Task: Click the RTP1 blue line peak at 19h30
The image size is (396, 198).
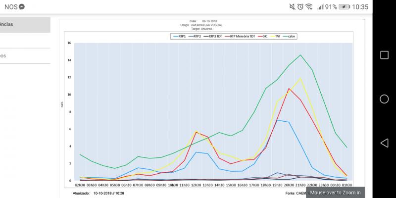Action: [x=277, y=120]
